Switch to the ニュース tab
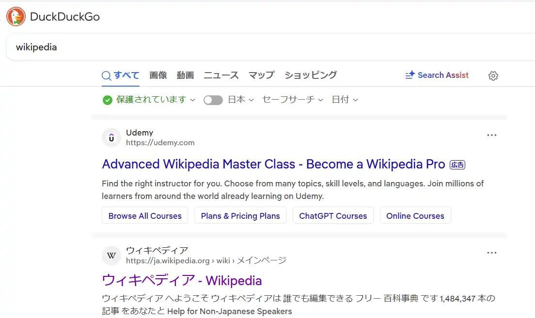Viewport: 535px width, 318px height. point(221,75)
